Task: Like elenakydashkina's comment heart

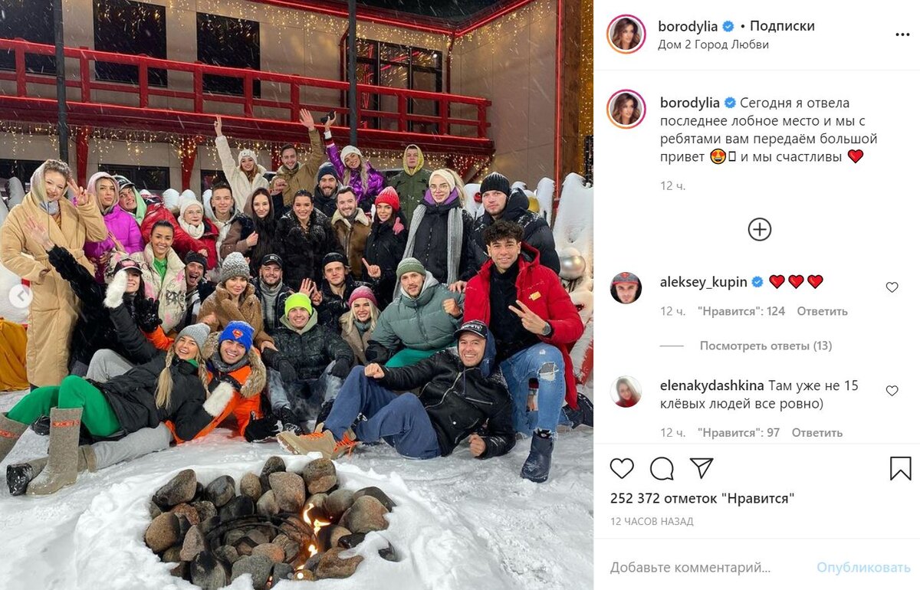Action: pyautogui.click(x=892, y=391)
